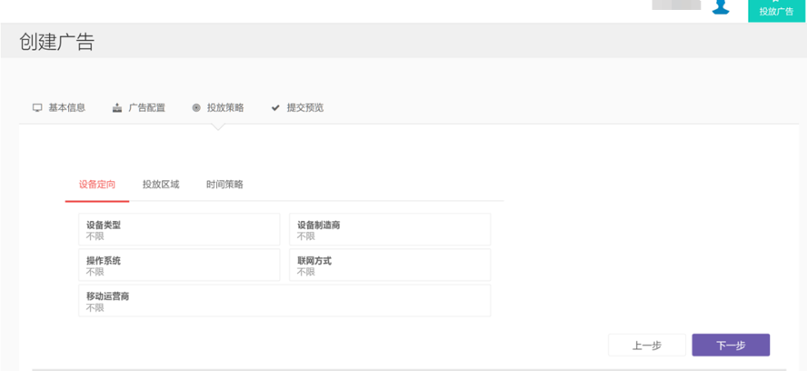Click the 创建广告 page heading
The height and width of the screenshot is (371, 807).
[x=56, y=42]
